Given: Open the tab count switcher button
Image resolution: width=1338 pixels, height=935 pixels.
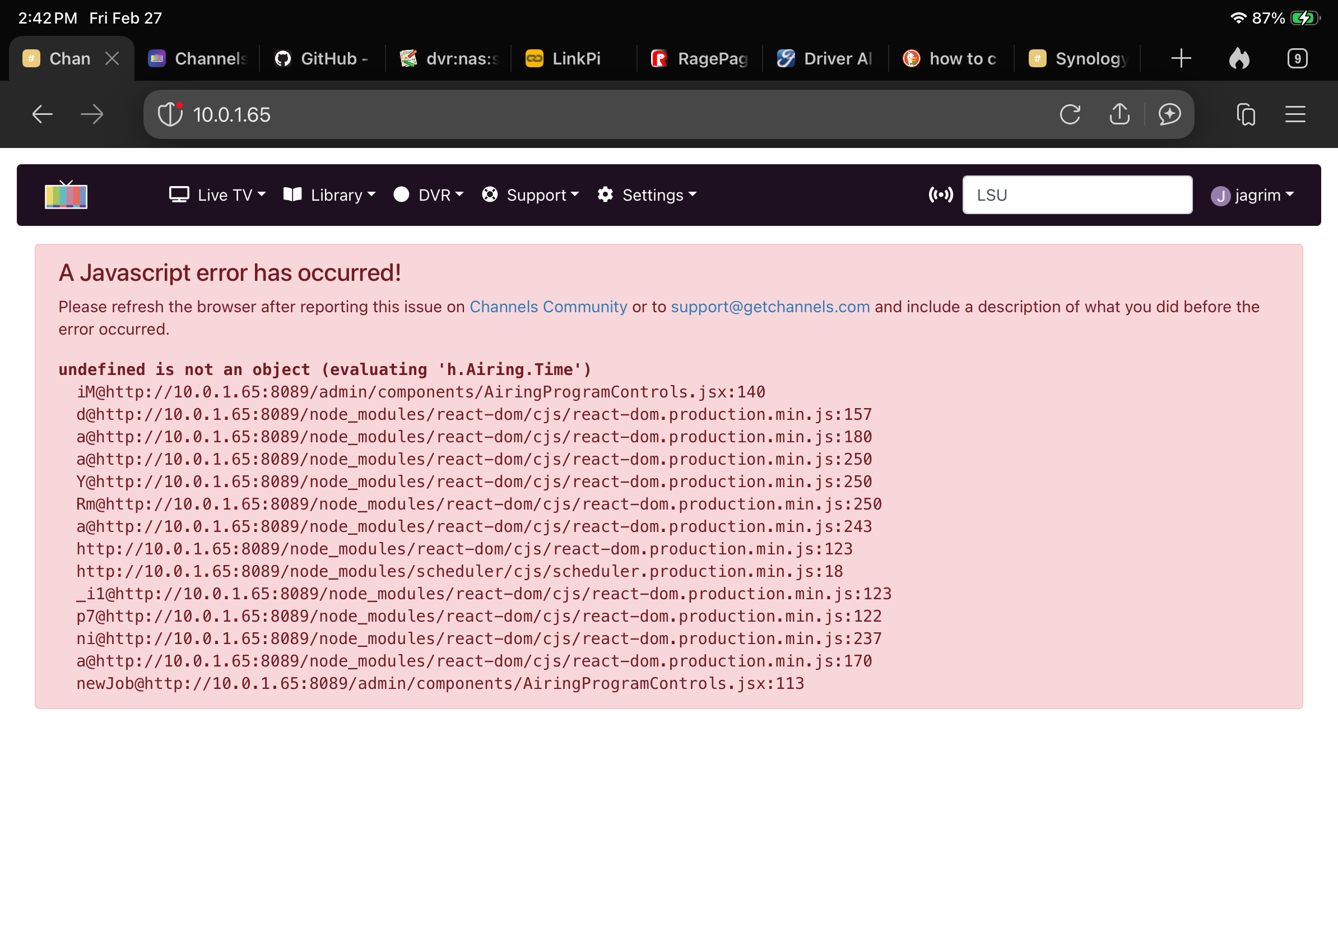Looking at the screenshot, I should [x=1297, y=58].
